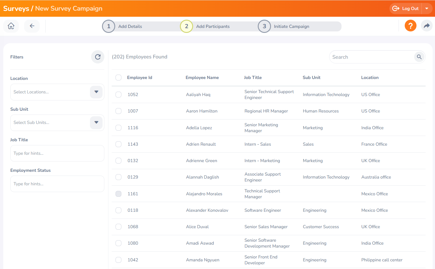Click employee id 1161

point(133,194)
